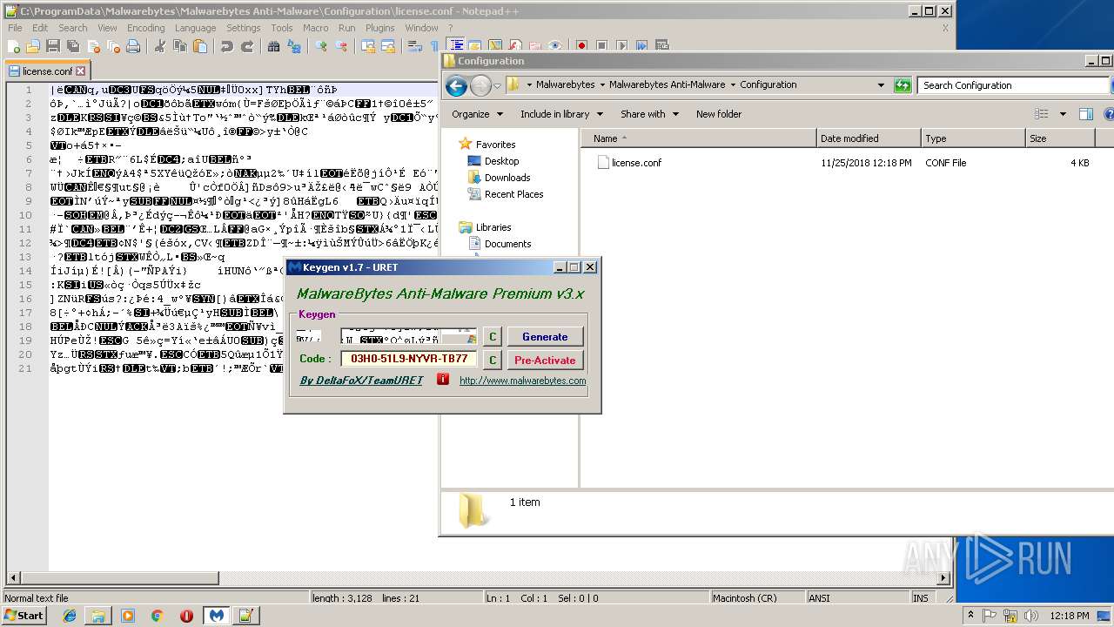This screenshot has height=627, width=1114.
Task: Click Paste icon in Notepad++ toolbar
Action: click(200, 46)
